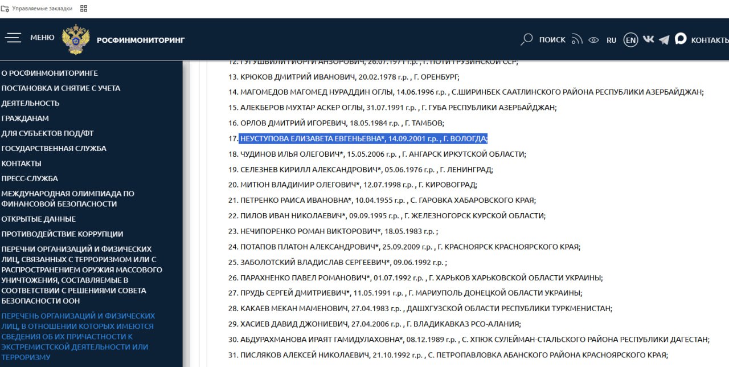Open the Пресс-служба sidebar link
Image resolution: width=729 pixels, height=367 pixels.
(30, 178)
